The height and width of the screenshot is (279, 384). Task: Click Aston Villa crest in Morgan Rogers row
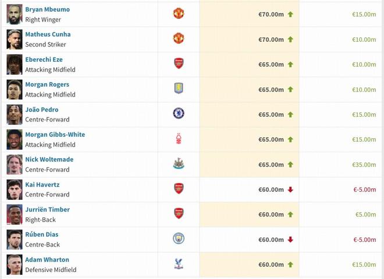(179, 88)
